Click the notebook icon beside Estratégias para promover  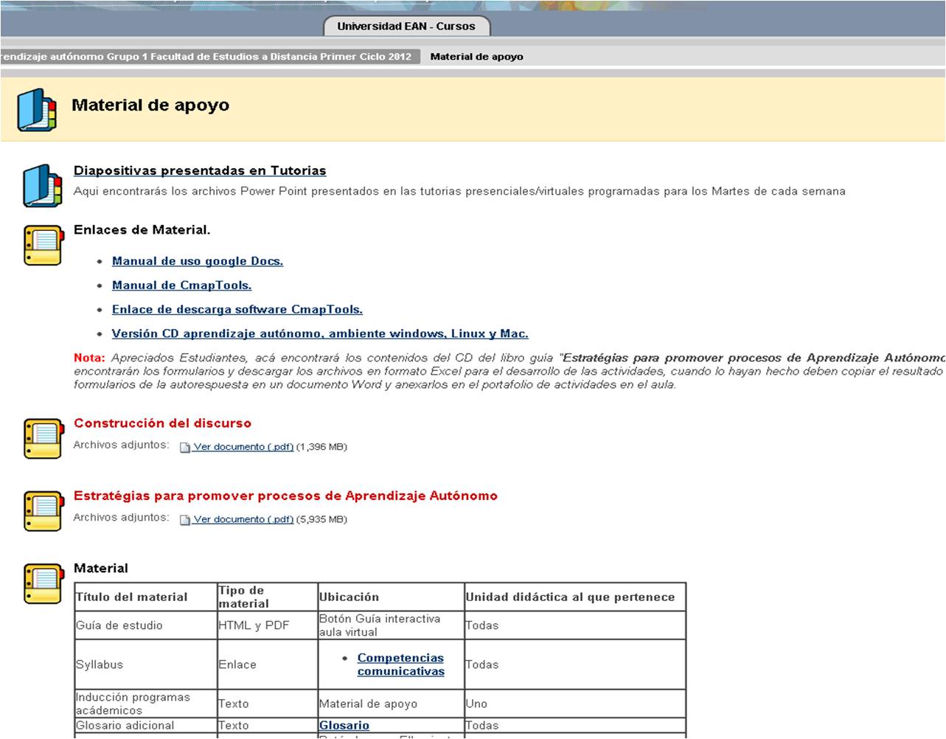point(44,510)
